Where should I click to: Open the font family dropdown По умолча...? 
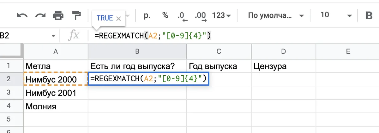coord(276,15)
